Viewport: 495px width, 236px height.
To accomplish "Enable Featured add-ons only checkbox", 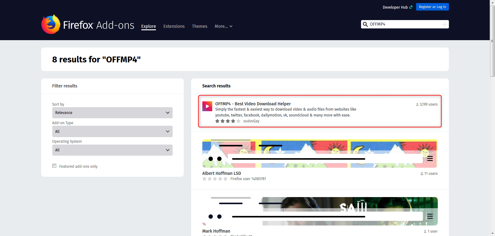I will coord(54,166).
